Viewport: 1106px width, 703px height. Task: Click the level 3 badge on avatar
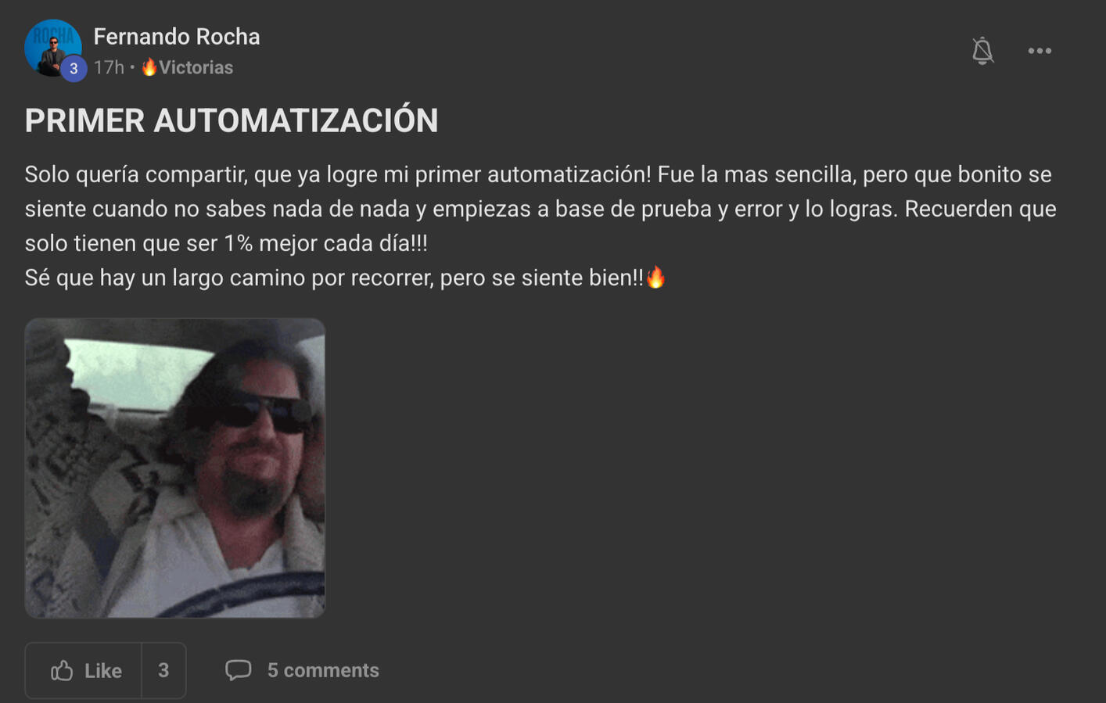tap(74, 68)
